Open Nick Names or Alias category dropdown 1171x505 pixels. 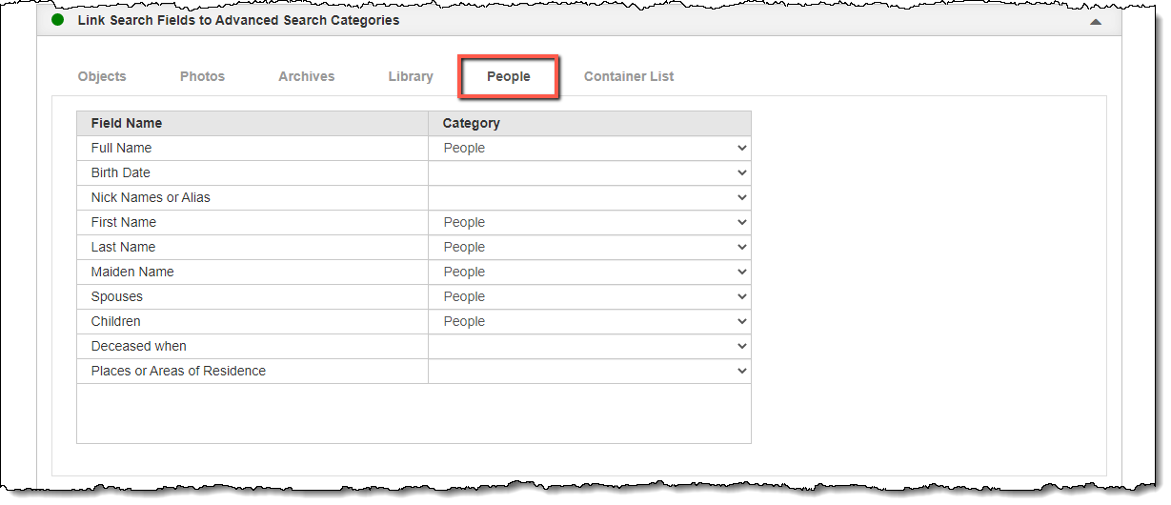590,197
